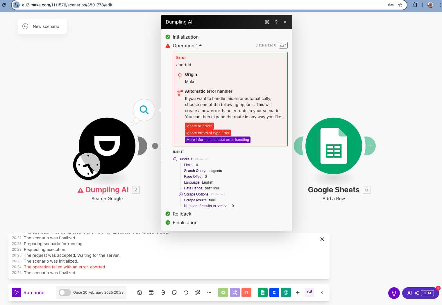Expand the Dumpling AI dialog to fullscreen

(267, 22)
